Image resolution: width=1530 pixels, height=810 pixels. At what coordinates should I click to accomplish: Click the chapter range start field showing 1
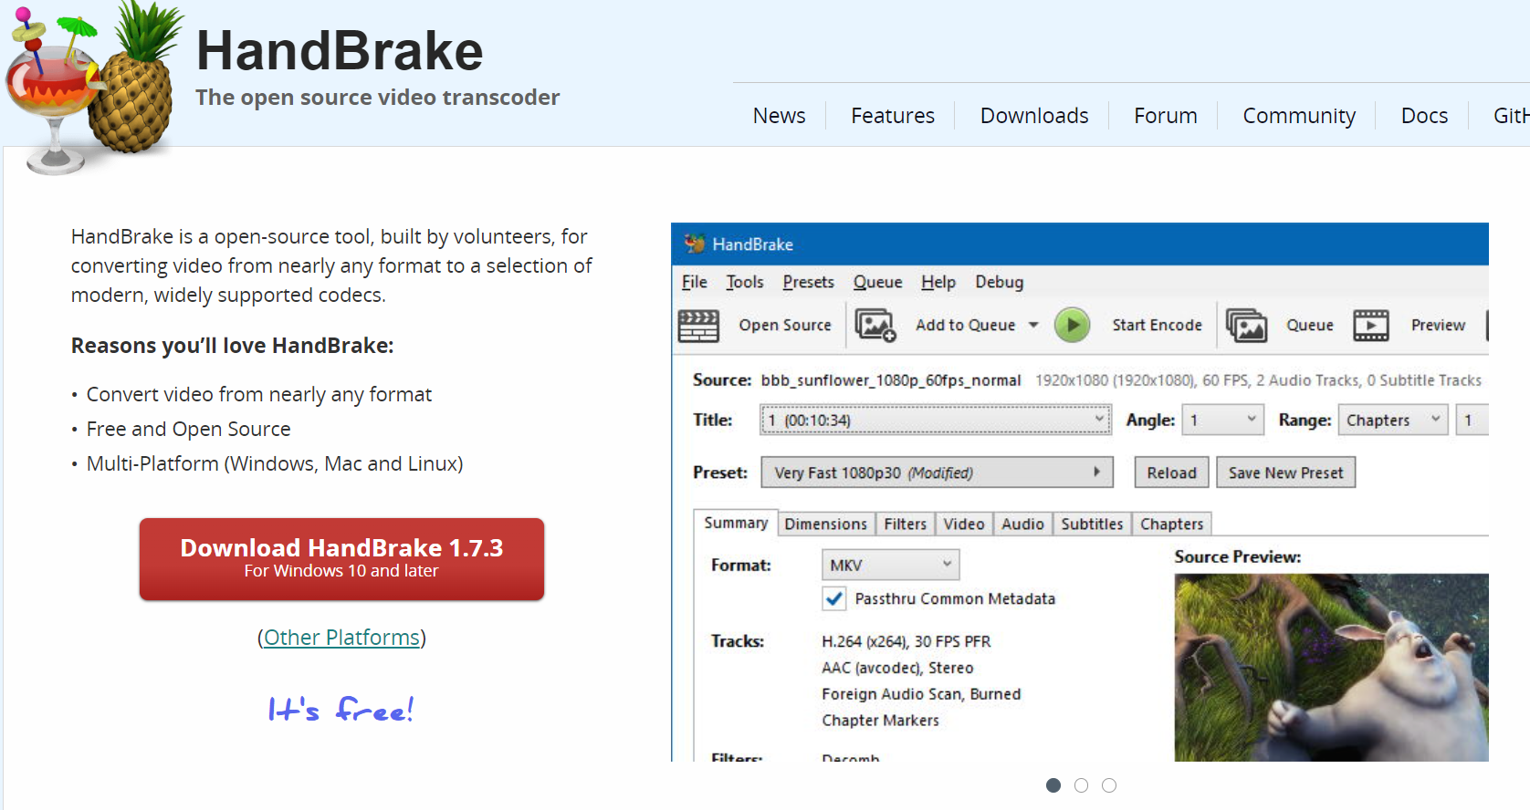click(x=1472, y=420)
